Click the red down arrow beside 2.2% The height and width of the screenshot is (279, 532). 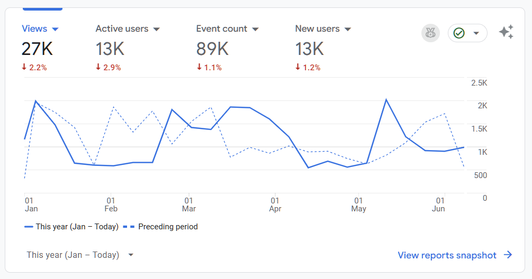coord(24,67)
